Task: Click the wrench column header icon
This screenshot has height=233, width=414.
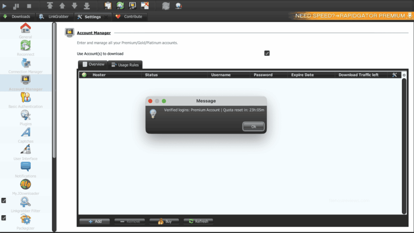Action: click(395, 75)
